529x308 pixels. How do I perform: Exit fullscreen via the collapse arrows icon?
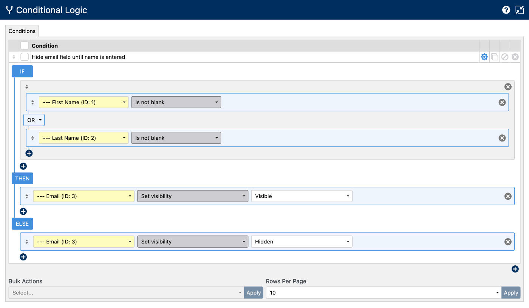point(520,9)
